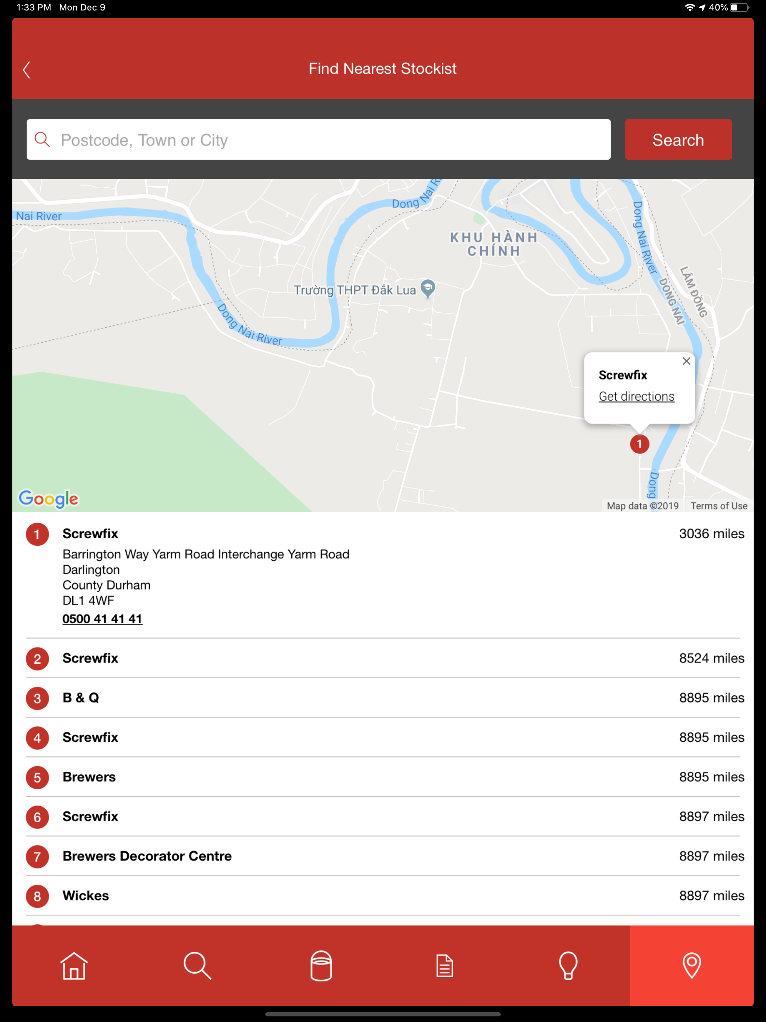Select map pin number 1
Viewport: 766px width, 1022px height.
(x=639, y=444)
